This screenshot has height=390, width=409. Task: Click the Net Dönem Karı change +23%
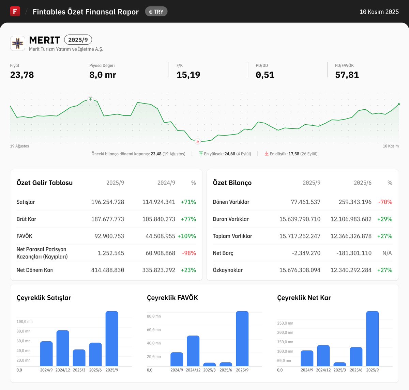point(188,270)
